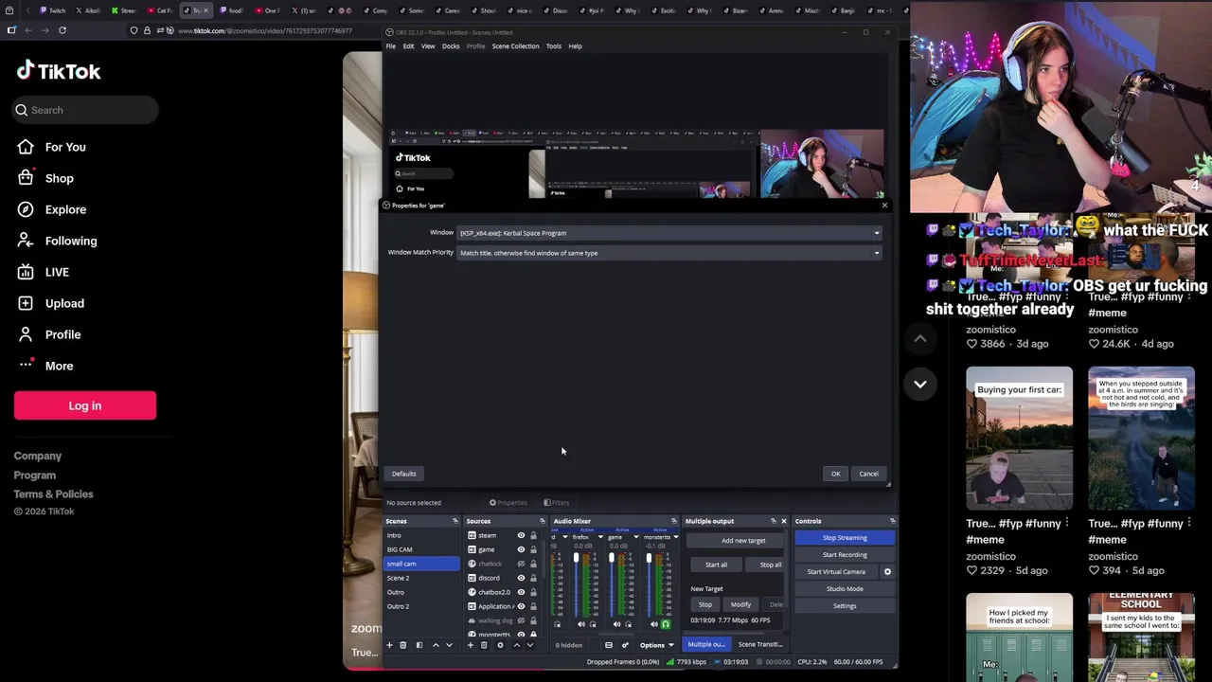Reset properties with Defaults button

coord(403,474)
